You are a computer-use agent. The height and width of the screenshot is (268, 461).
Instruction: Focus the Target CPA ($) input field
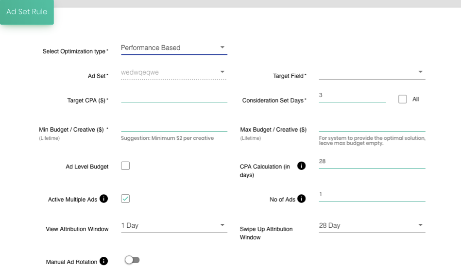click(x=174, y=97)
